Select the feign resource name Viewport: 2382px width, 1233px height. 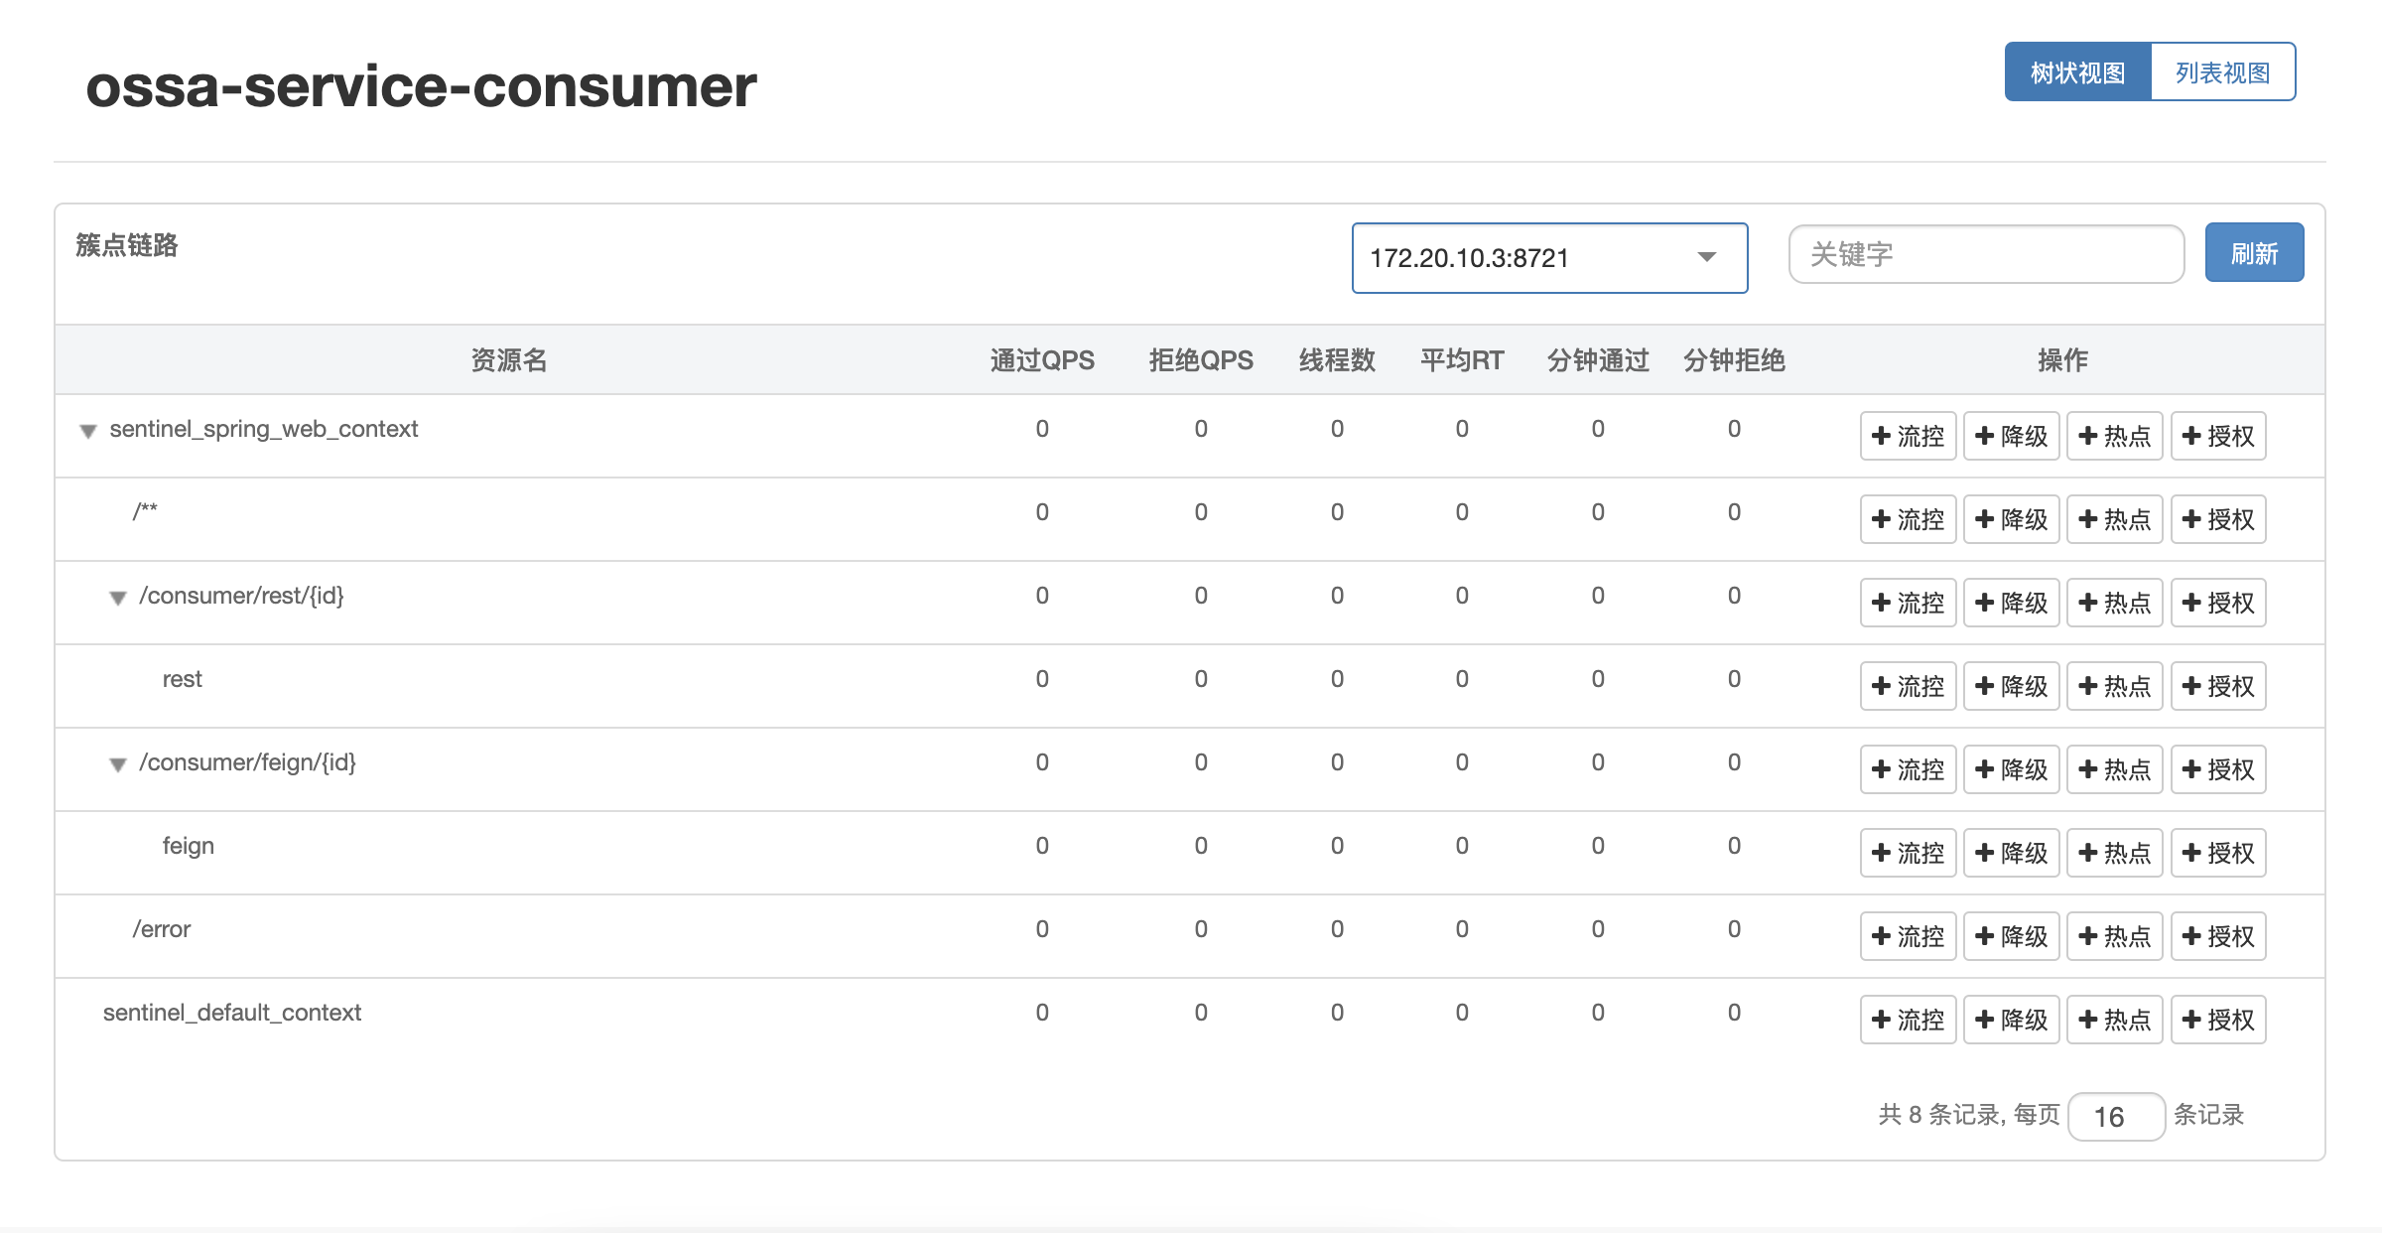point(189,846)
